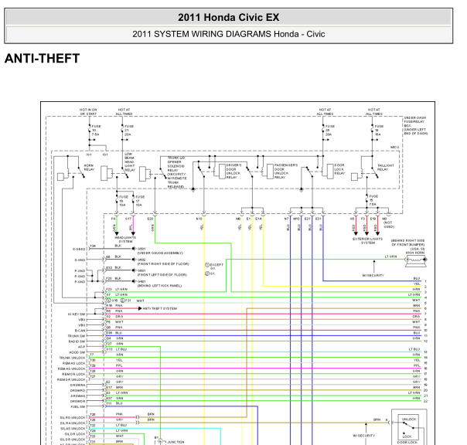467x445 pixels.
Task: Click the T11 BLU wire label
Action: pyautogui.click(x=114, y=403)
